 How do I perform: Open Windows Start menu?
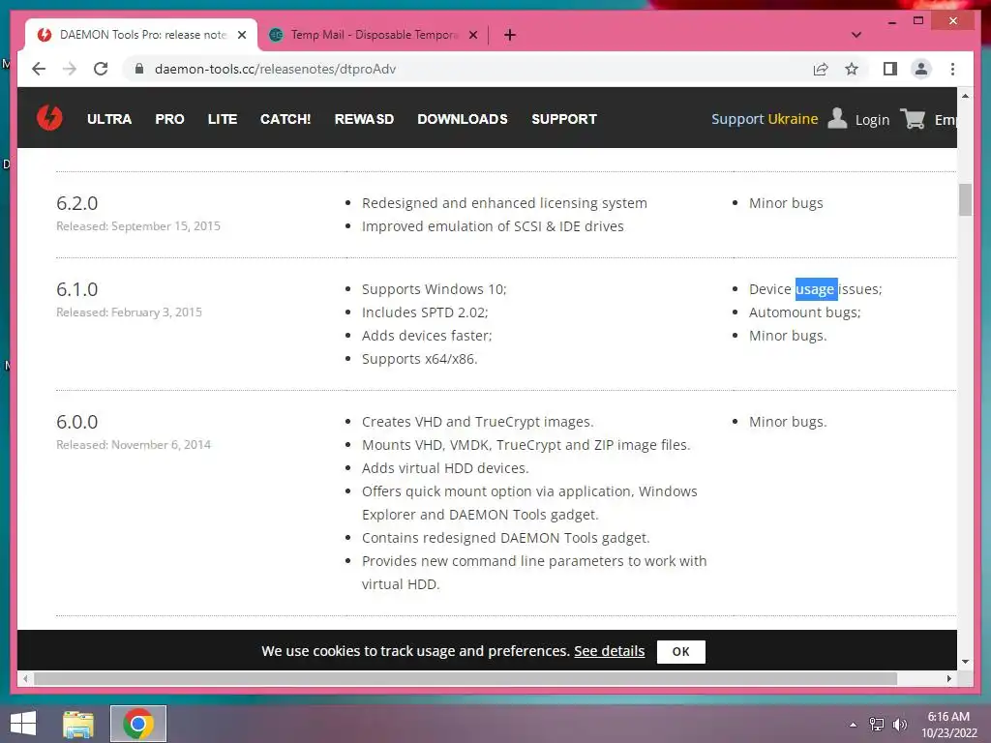tap(23, 724)
